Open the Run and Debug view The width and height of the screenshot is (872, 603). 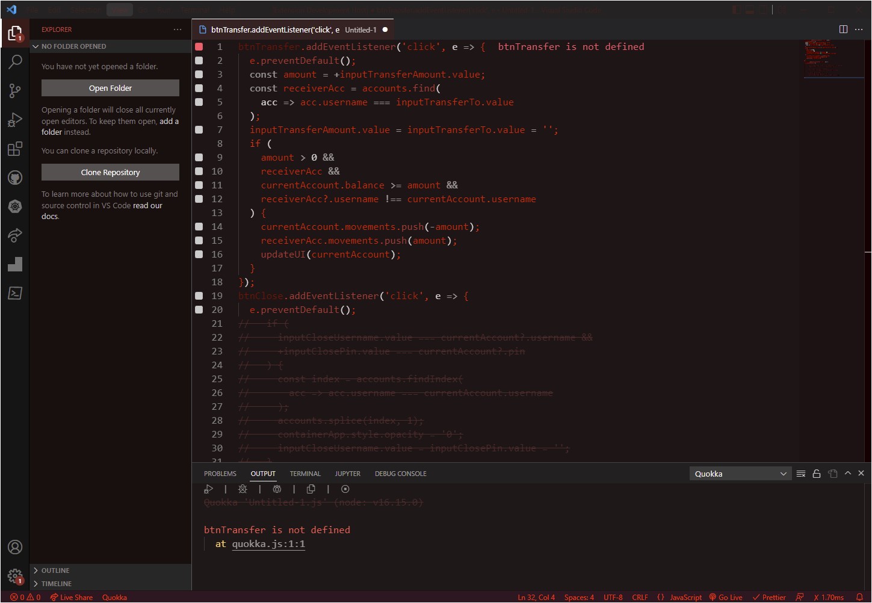[x=15, y=120]
